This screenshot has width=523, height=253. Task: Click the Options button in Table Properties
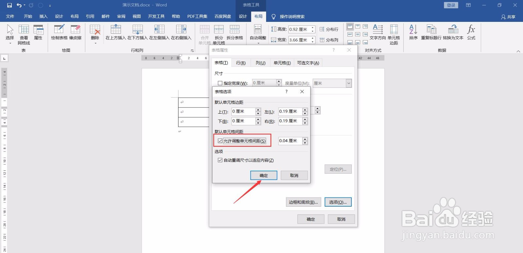pyautogui.click(x=338, y=202)
